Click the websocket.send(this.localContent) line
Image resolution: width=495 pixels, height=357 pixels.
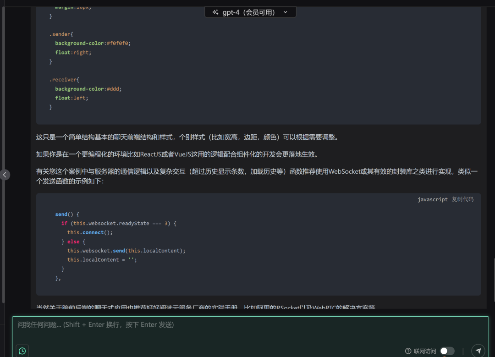[x=126, y=251]
